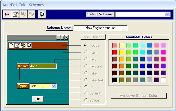
Task: Click the Form Element header
Action: click(93, 37)
